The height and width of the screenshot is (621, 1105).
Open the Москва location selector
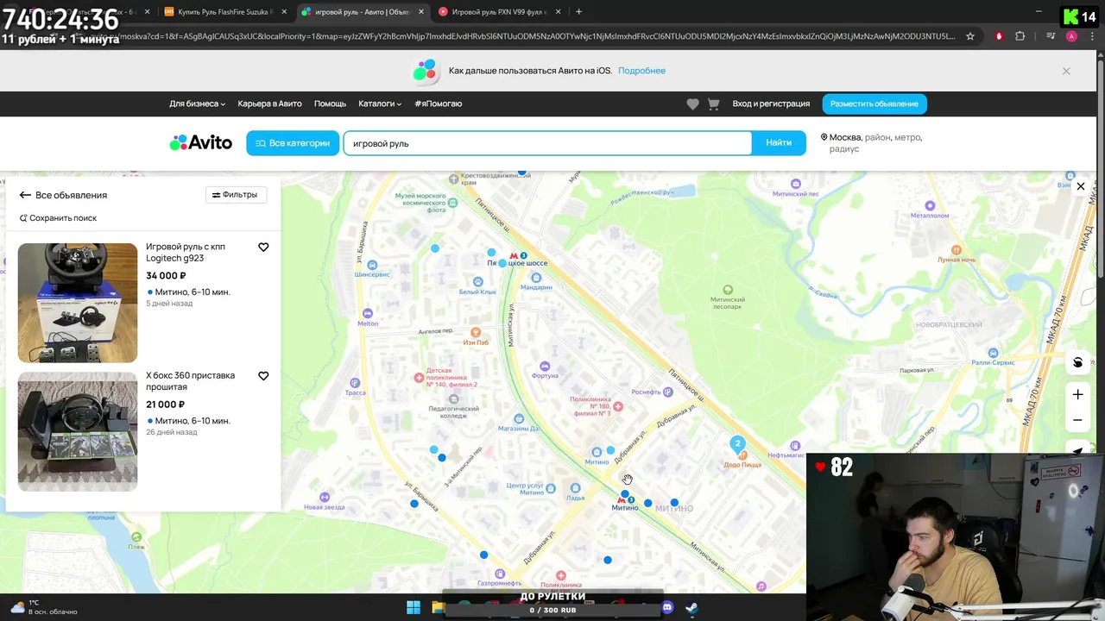tap(871, 142)
